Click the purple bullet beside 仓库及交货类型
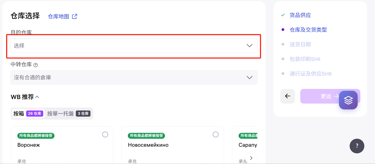Screen dimensions: 375x164 (283, 30)
